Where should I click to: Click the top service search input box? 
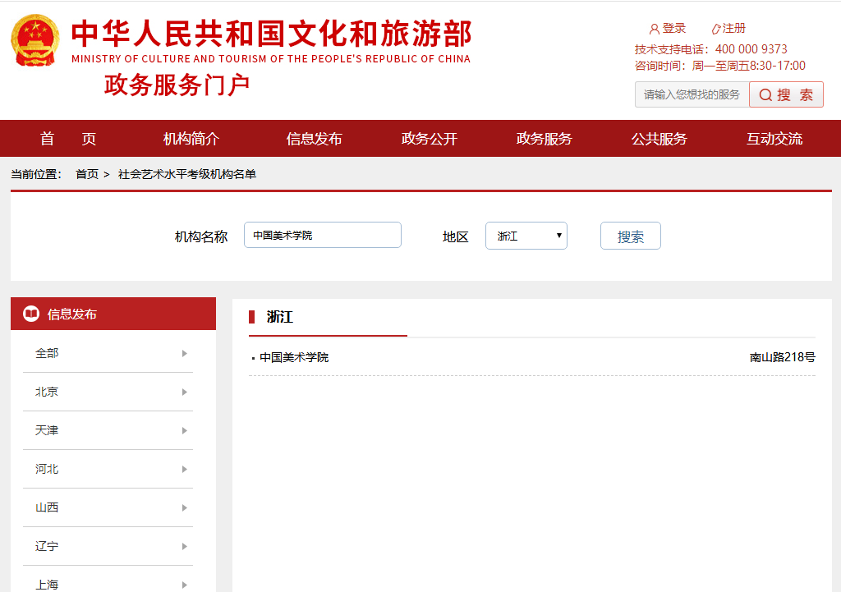click(x=692, y=94)
